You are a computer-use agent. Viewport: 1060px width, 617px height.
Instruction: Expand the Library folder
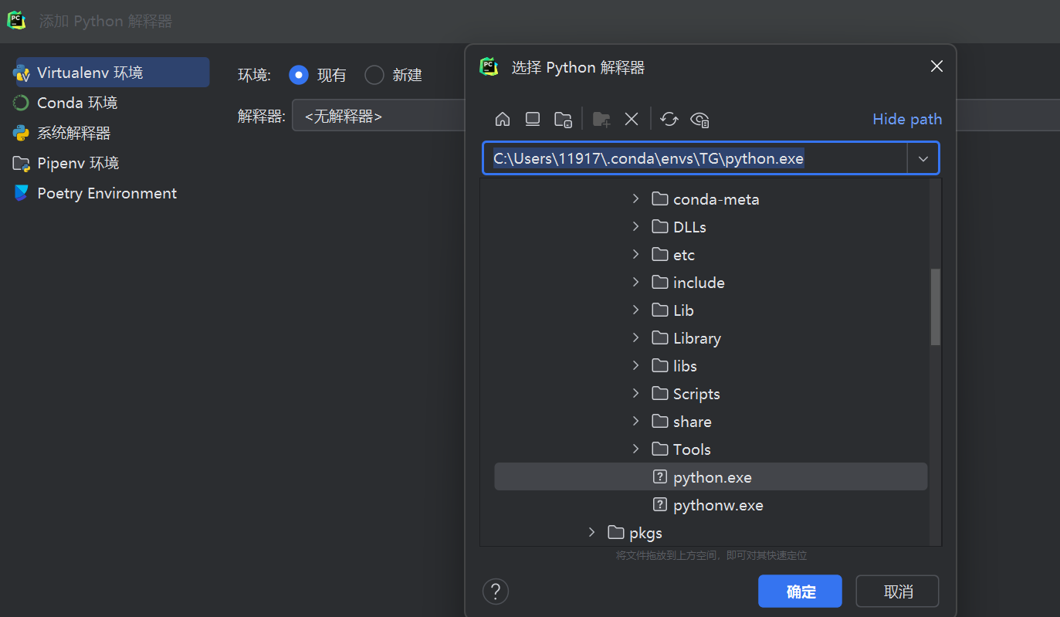(x=635, y=338)
